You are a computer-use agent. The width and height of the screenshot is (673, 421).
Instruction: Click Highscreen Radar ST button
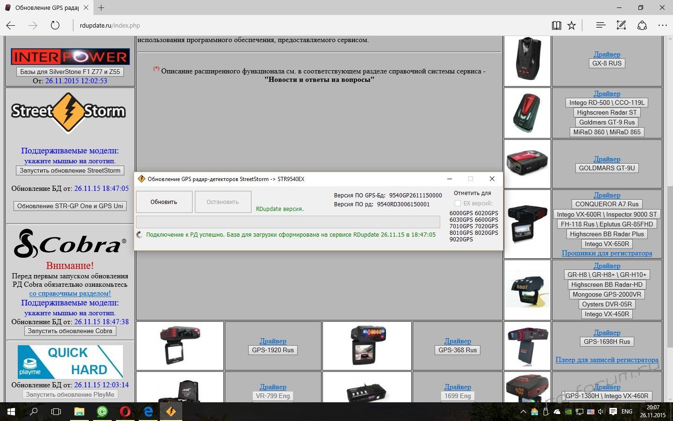coord(607,112)
